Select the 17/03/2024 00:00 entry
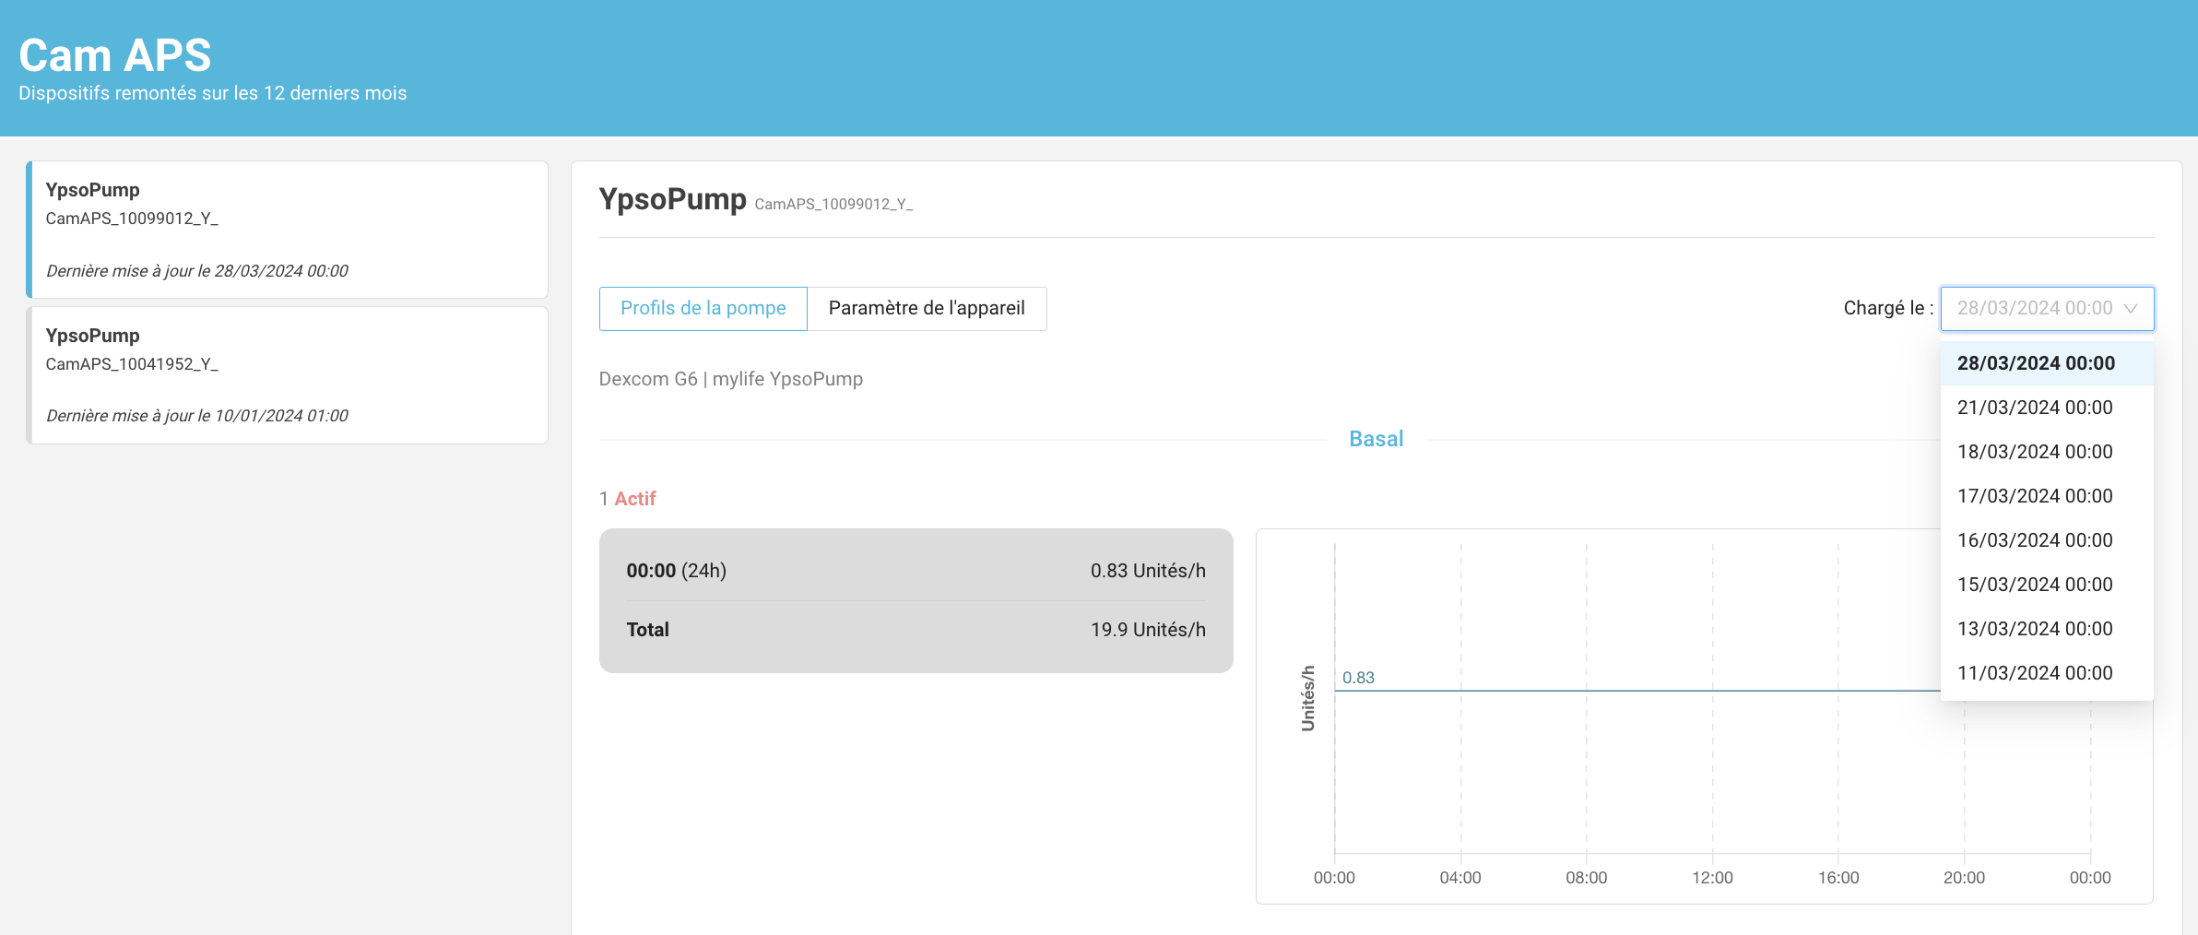Screen dimensions: 2198x935 click(x=2047, y=496)
